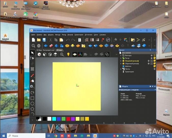Open the Траектории menu
This screenshot has width=172, height=138.
click(79, 35)
